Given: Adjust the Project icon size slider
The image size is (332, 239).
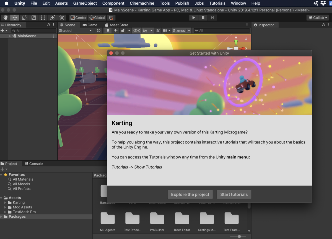Looking at the screenshot, I should 239,237.
